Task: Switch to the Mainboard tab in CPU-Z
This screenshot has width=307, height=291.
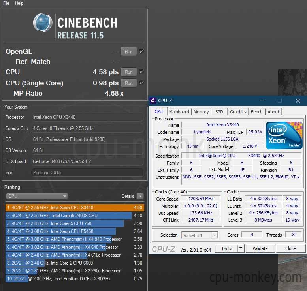Action: pos(179,112)
